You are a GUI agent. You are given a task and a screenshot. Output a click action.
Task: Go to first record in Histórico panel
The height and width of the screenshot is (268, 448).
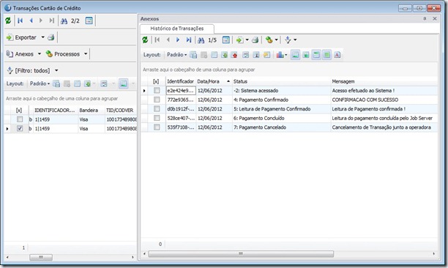(x=157, y=40)
